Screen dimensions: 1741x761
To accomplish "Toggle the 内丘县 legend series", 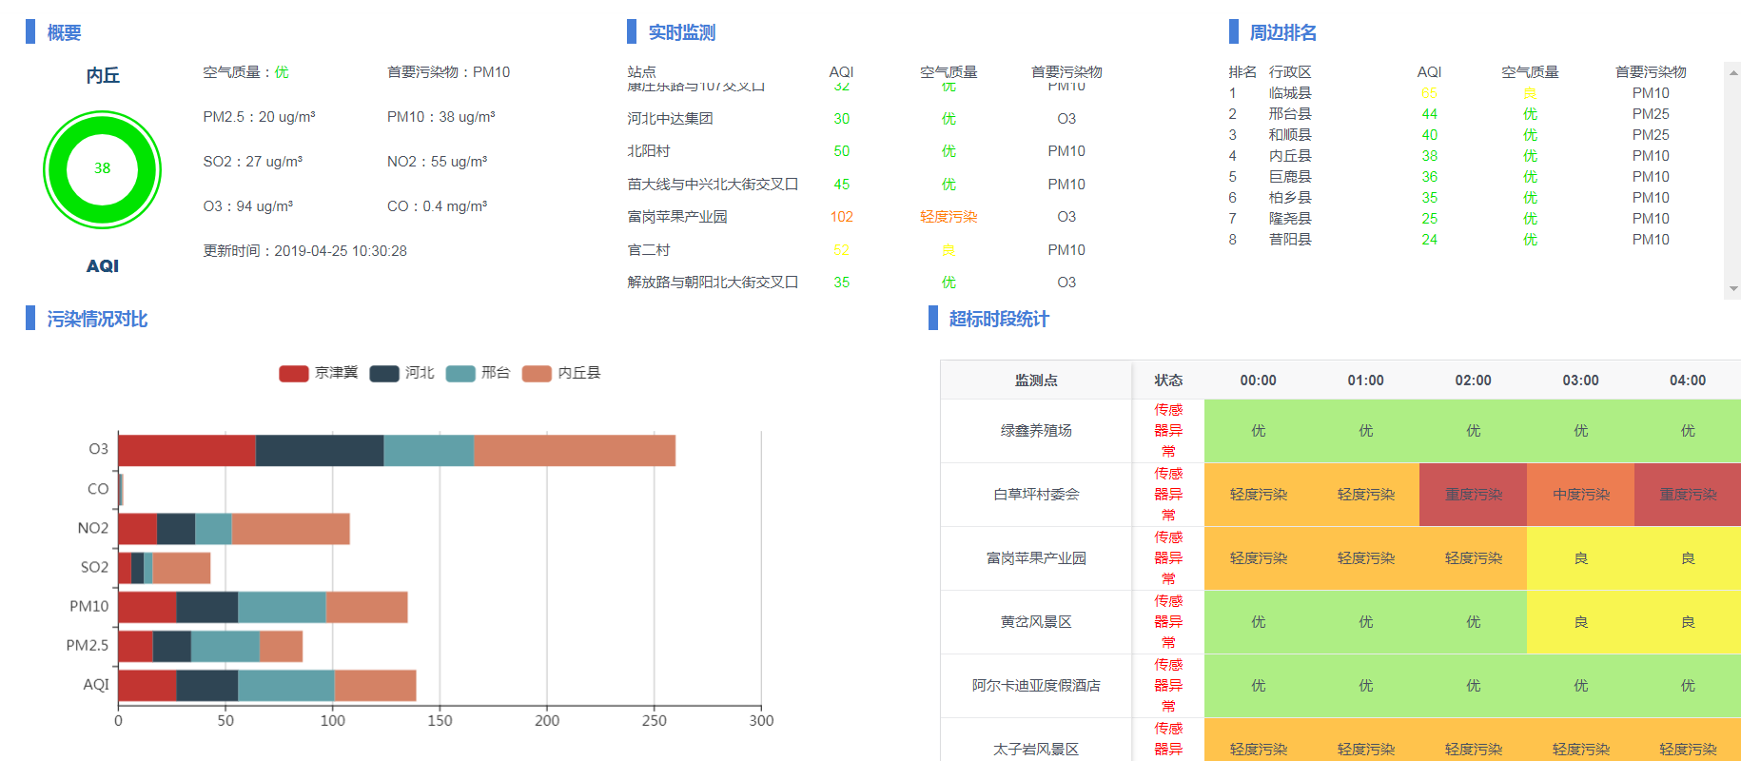I will pyautogui.click(x=561, y=373).
